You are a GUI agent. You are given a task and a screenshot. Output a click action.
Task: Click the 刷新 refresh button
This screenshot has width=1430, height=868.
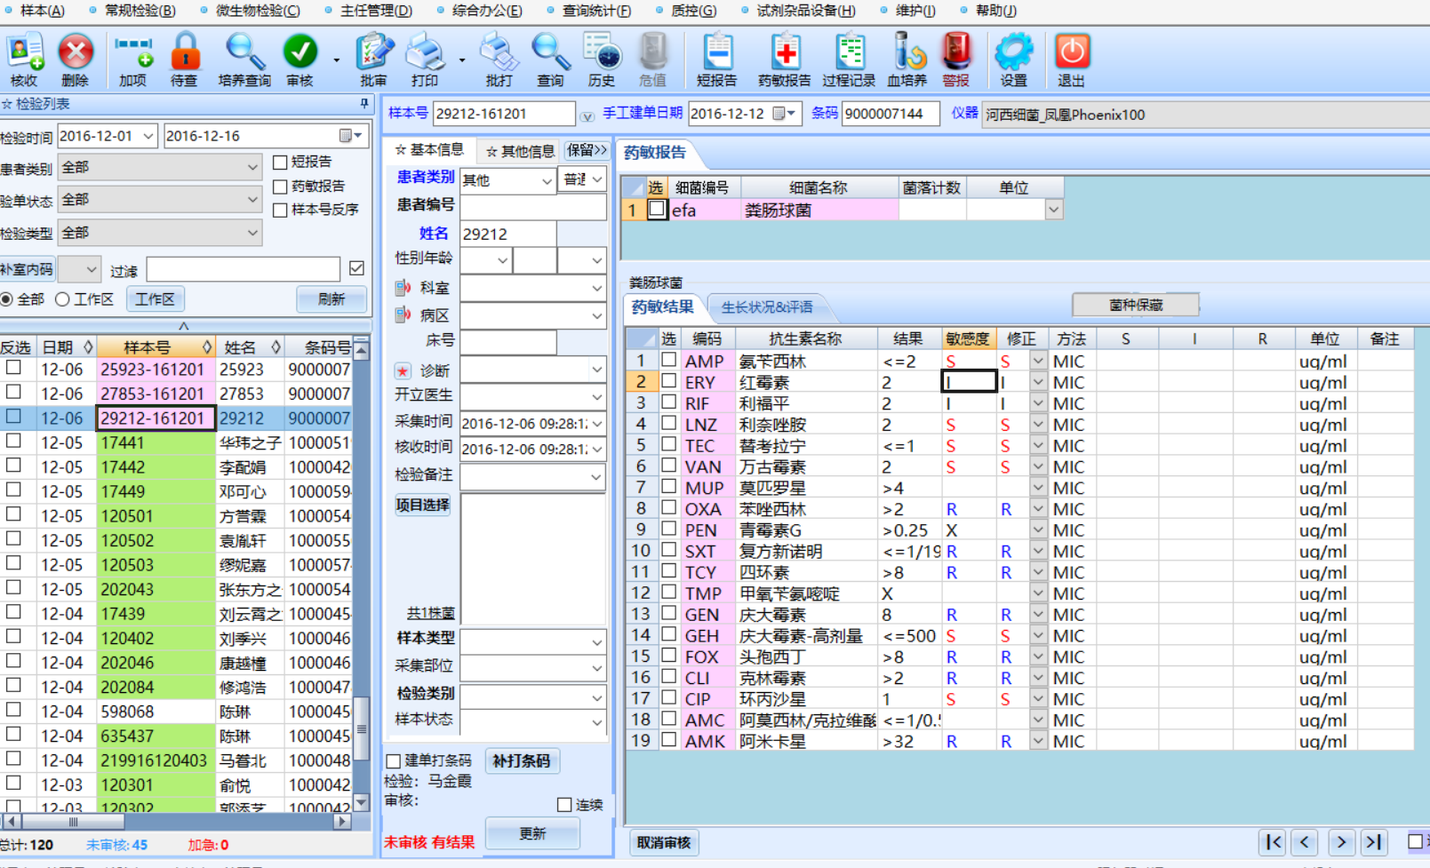click(332, 299)
